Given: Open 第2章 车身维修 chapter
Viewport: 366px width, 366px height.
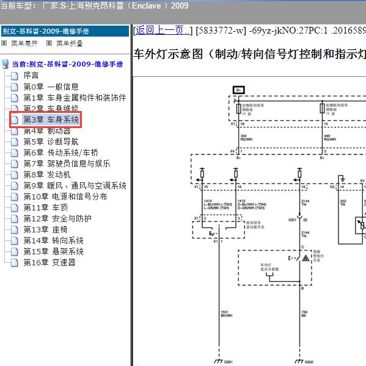Looking at the screenshot, I should [x=51, y=108].
